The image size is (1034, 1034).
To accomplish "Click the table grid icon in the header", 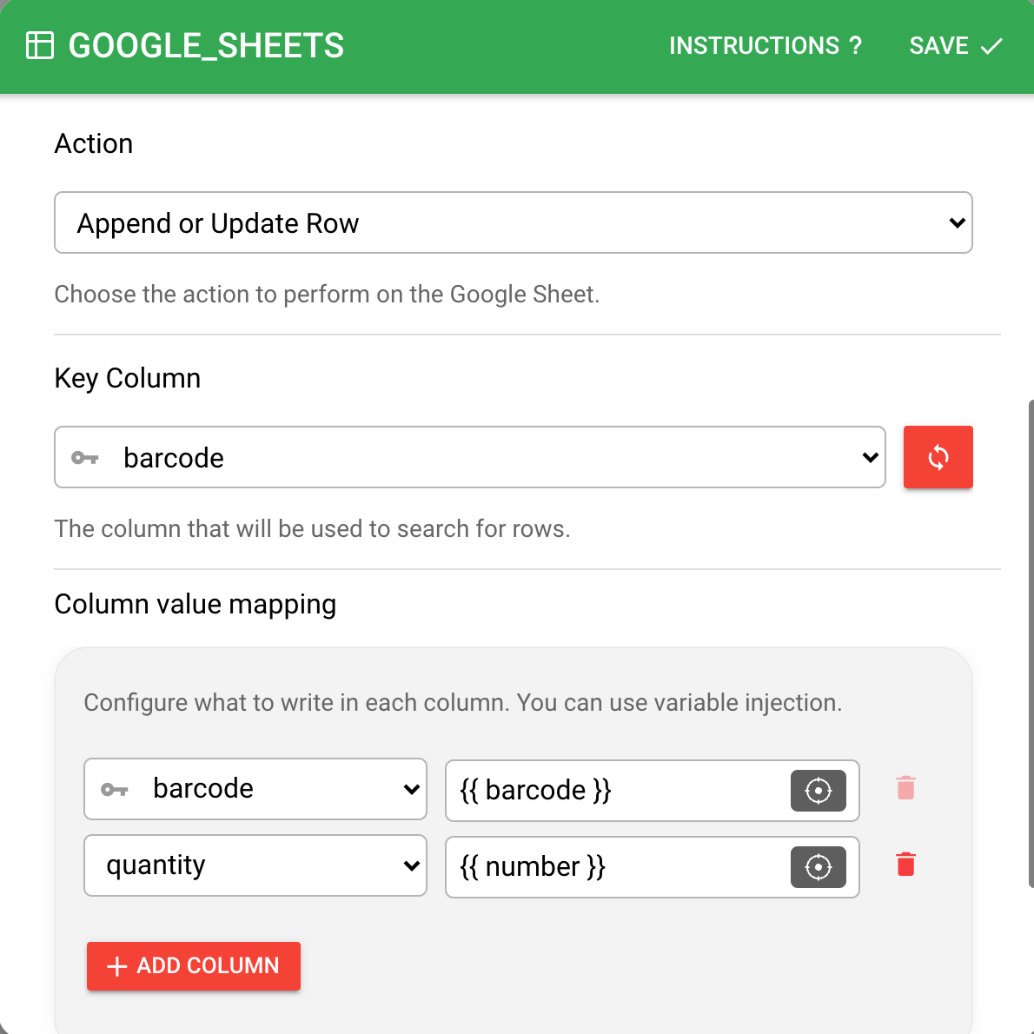I will (x=41, y=45).
